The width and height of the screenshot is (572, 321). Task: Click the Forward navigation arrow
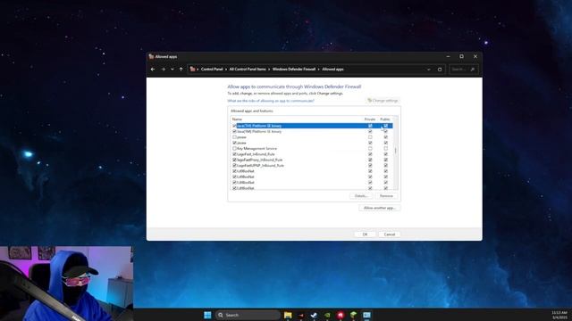click(x=163, y=70)
